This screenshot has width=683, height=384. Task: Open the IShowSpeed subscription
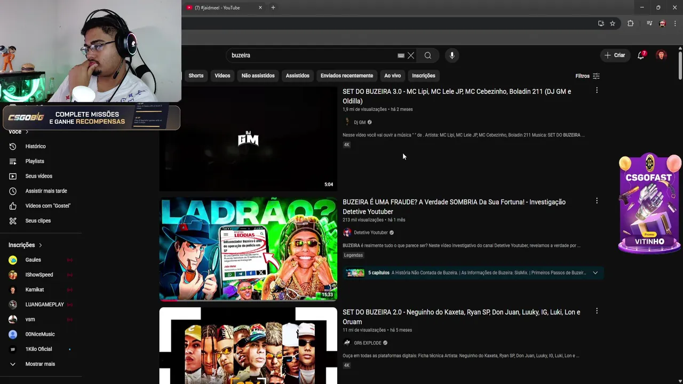(x=38, y=275)
